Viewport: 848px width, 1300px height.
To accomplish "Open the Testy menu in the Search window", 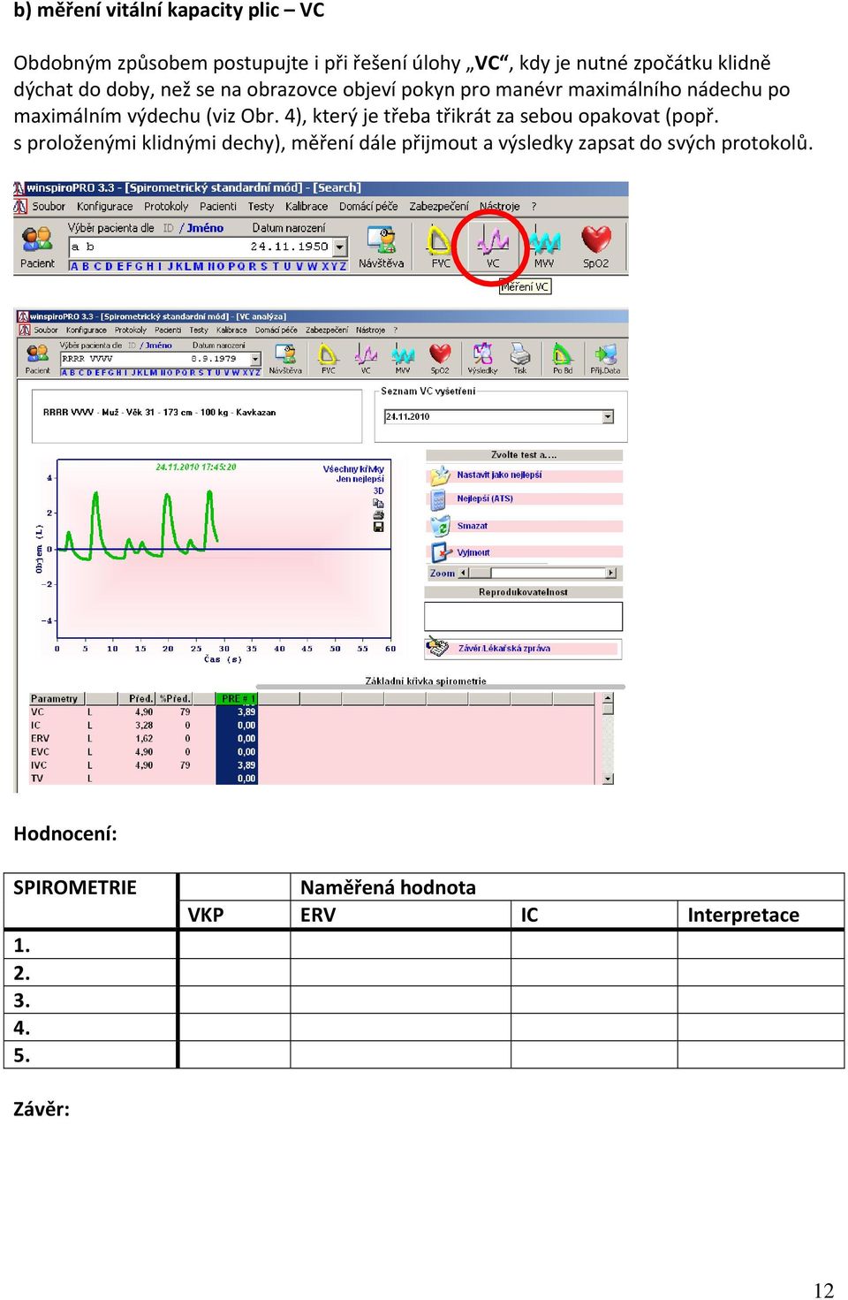I will coord(261,207).
